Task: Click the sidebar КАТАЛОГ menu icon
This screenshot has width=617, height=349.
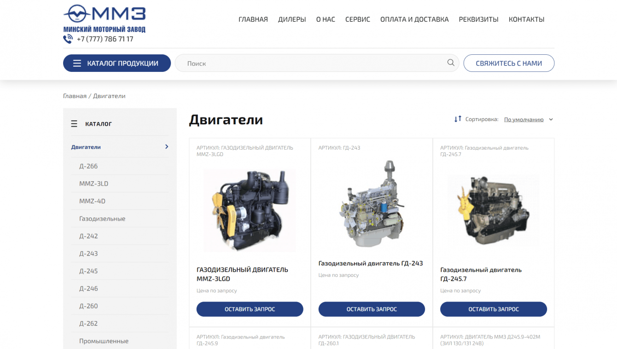Action: click(x=74, y=124)
